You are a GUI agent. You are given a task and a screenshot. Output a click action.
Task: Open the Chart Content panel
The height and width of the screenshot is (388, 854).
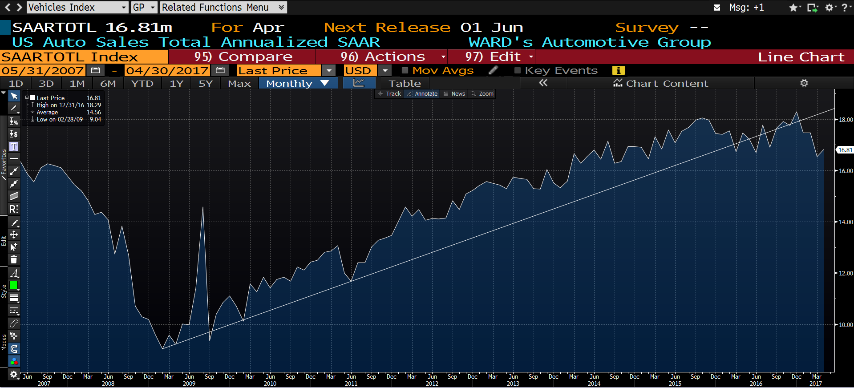click(660, 83)
